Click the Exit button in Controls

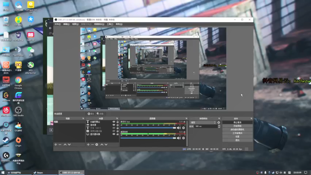(x=238, y=140)
